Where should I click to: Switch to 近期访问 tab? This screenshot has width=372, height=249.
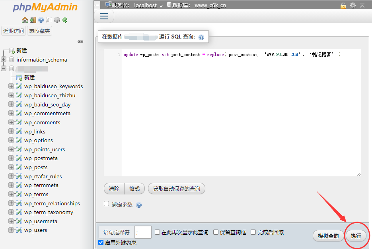click(14, 31)
